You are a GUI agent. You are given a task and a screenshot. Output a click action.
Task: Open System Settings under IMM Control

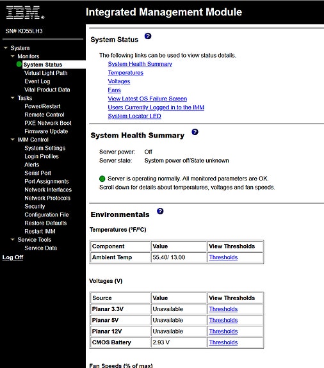pos(45,148)
